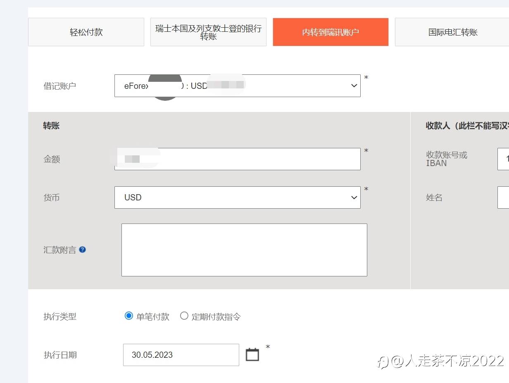This screenshot has width=509, height=383.
Task: Click the 转账 section heading
Action: [51, 126]
